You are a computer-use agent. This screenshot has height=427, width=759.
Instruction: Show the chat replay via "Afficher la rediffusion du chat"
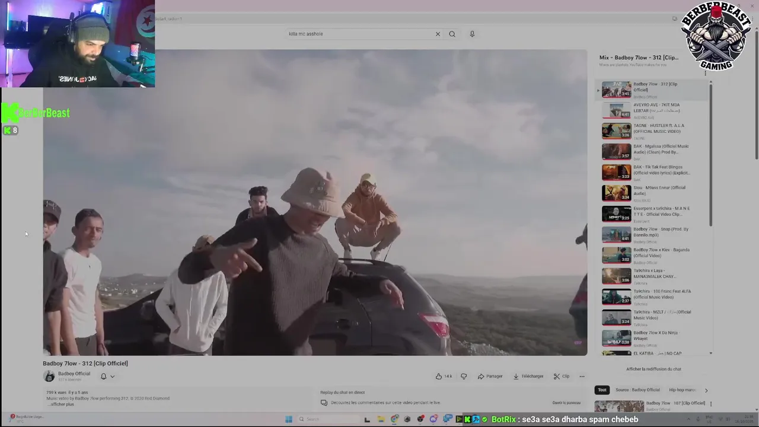pyautogui.click(x=653, y=369)
